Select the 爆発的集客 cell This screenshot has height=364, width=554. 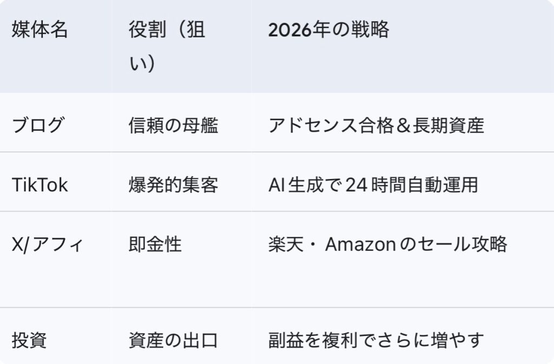[x=173, y=185]
